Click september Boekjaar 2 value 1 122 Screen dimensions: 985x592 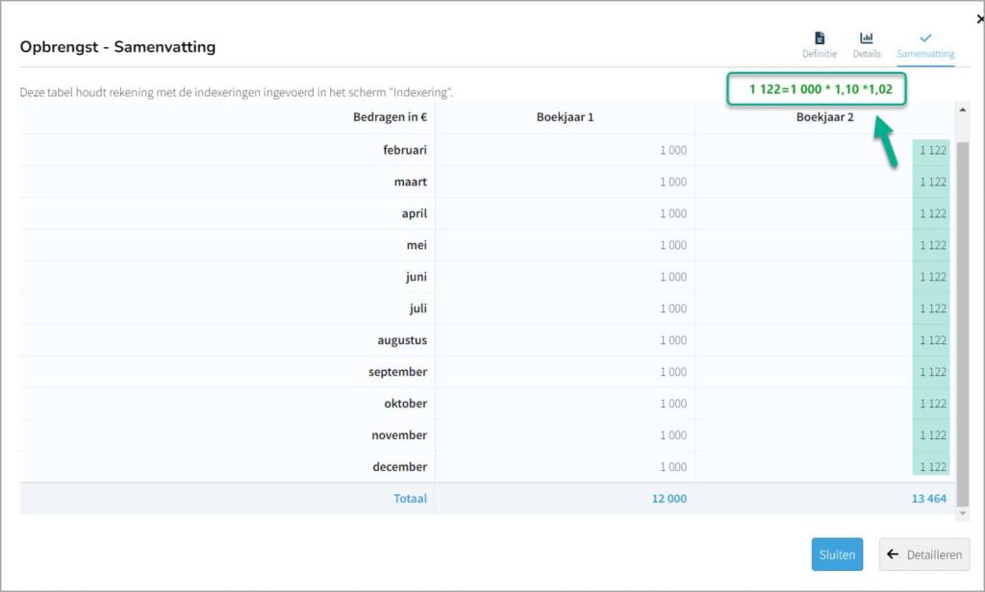tap(933, 372)
